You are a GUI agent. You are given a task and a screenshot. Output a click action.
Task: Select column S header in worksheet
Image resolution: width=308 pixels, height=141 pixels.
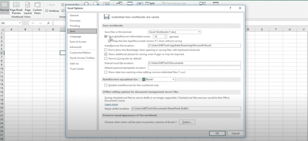coord(262,30)
